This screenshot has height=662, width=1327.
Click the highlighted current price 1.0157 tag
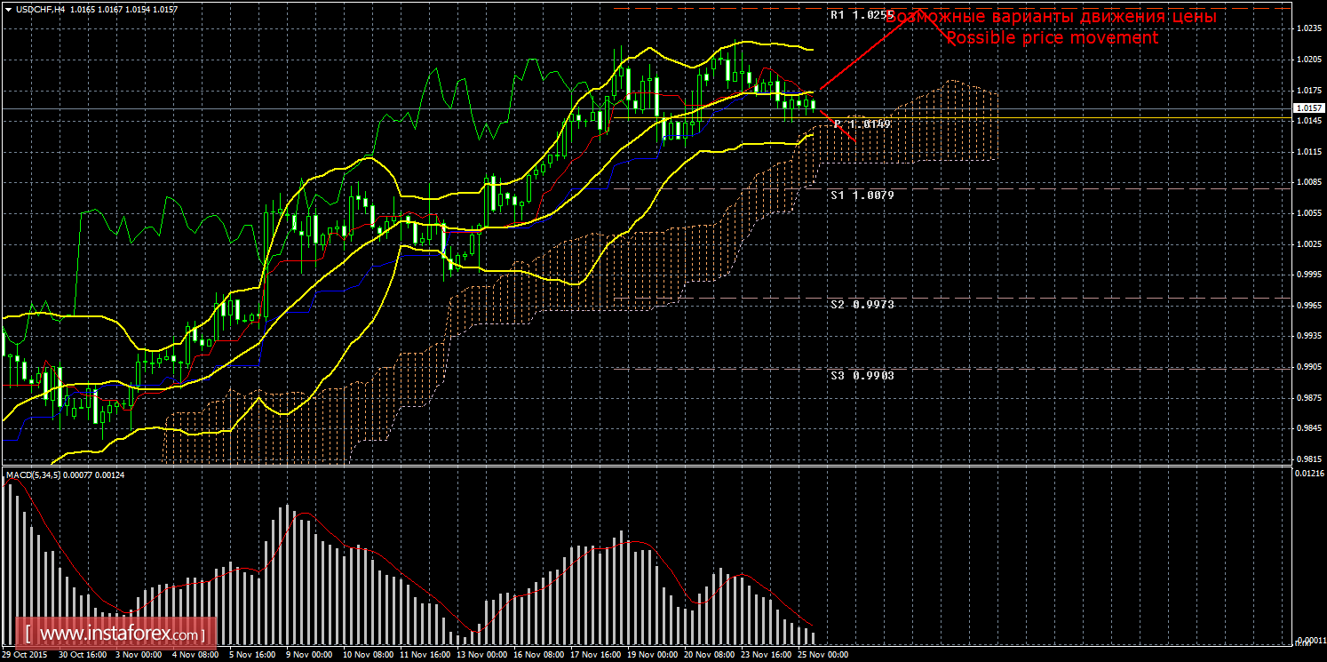pos(1309,108)
